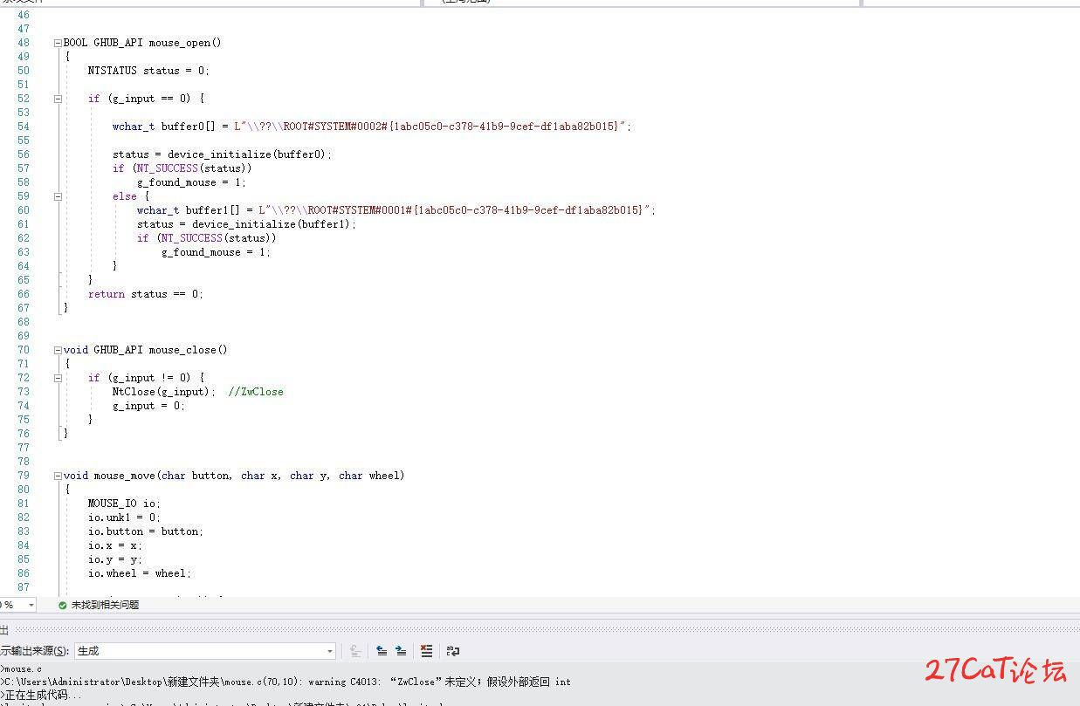This screenshot has height=706, width=1080.
Task: Collapse the if (g_input == 0) block
Action: tap(58, 99)
